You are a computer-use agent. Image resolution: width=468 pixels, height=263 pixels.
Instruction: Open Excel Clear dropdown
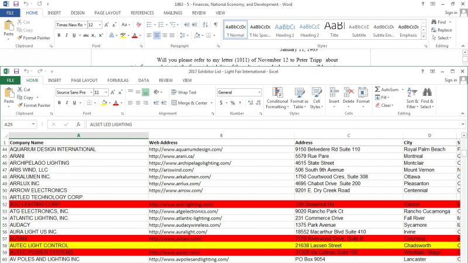384,105
